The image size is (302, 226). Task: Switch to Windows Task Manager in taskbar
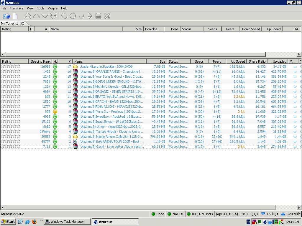(x=67, y=222)
